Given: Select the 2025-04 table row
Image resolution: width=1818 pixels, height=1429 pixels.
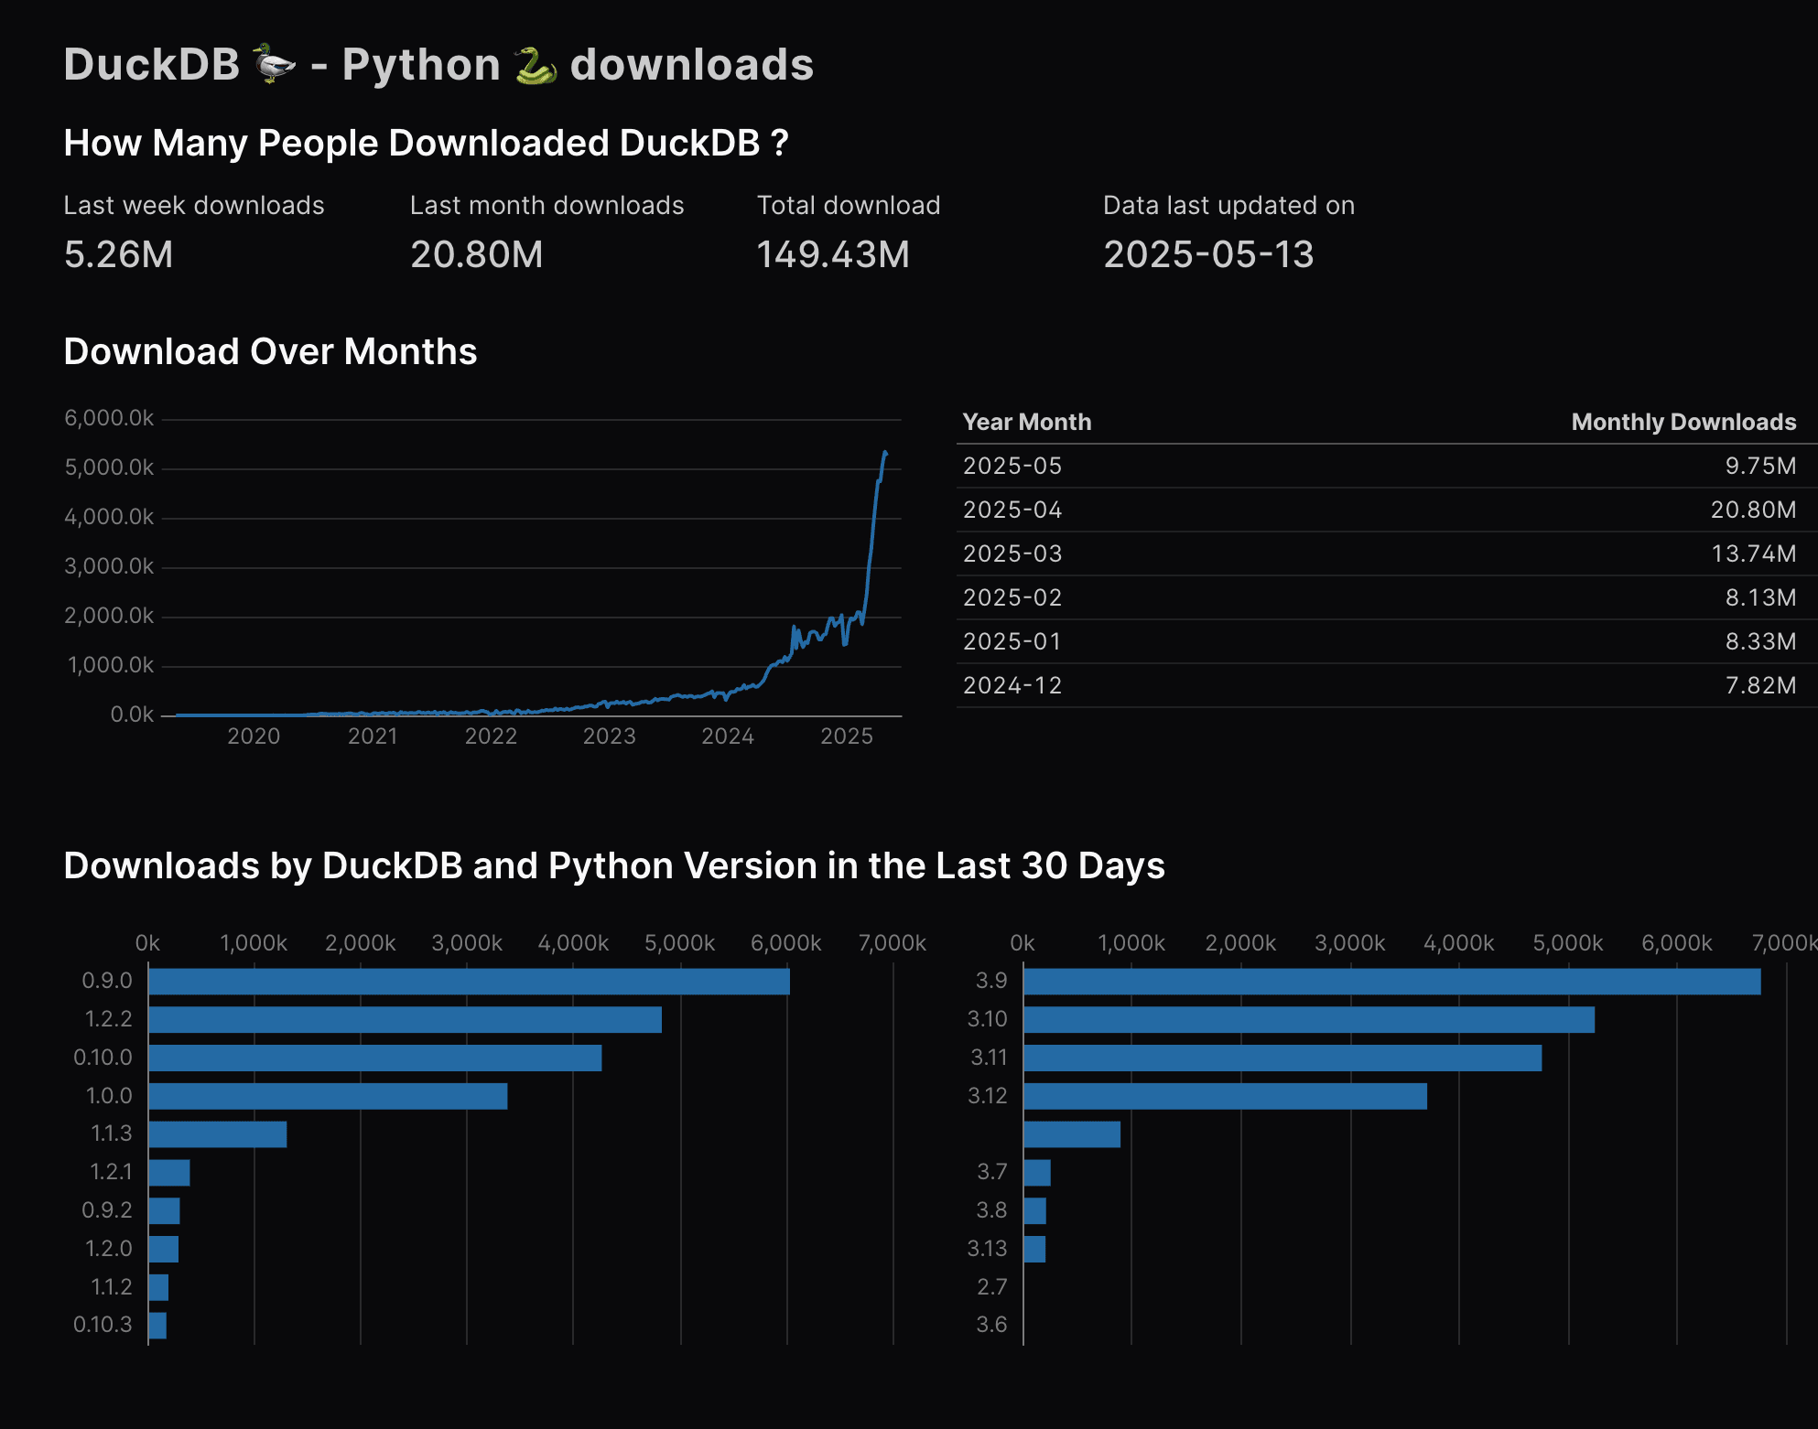Looking at the screenshot, I should 1387,510.
